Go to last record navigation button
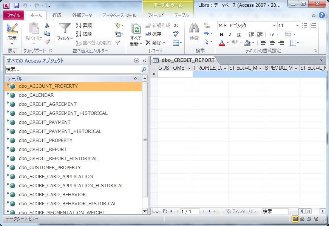Image resolution: width=329 pixels, height=226 pixels. tap(210, 211)
